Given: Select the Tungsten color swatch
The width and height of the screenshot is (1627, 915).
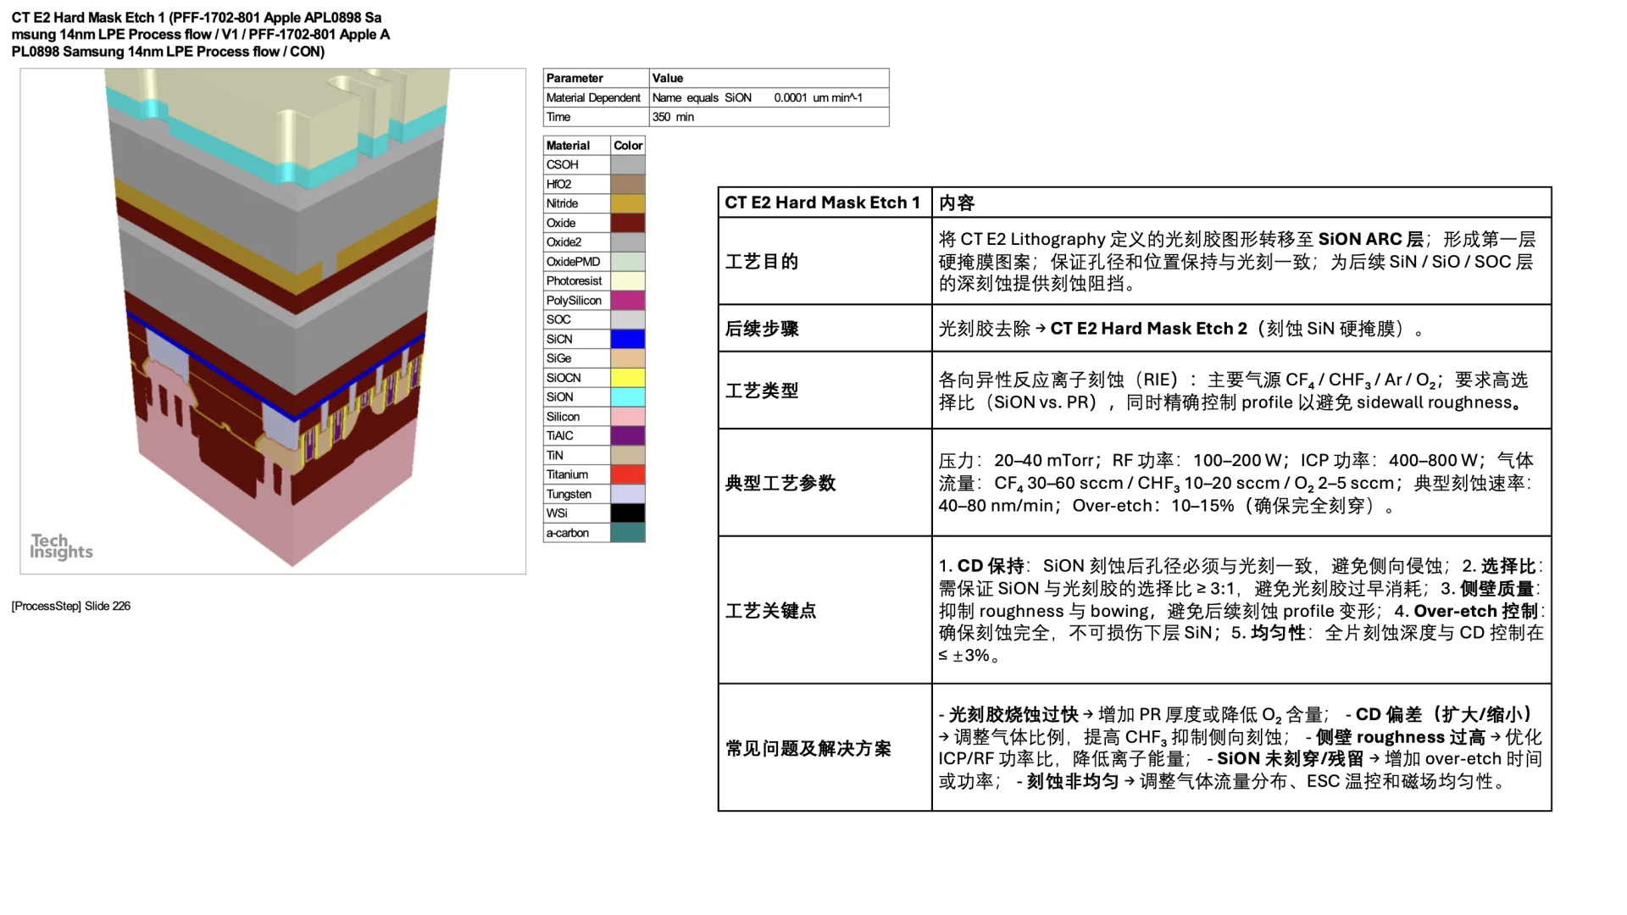Looking at the screenshot, I should pyautogui.click(x=626, y=493).
